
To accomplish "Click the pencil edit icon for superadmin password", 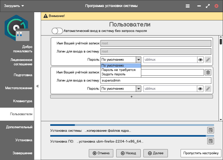I will [x=208, y=89].
